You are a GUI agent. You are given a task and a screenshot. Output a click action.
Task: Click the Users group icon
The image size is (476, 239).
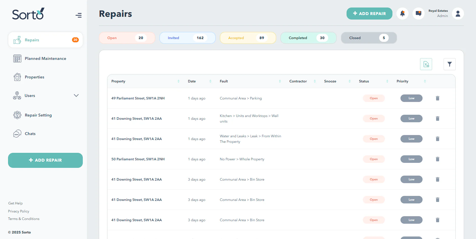click(17, 95)
